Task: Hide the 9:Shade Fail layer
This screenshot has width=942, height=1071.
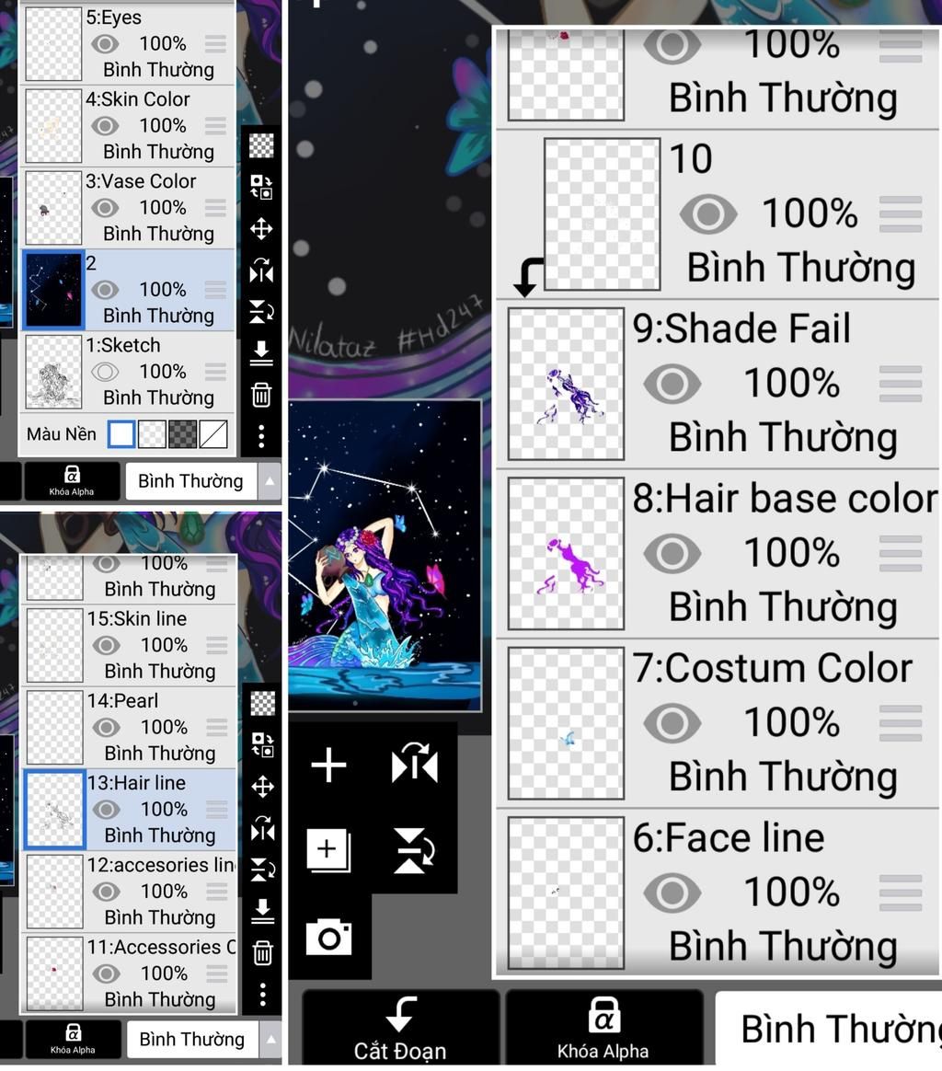Action: click(672, 383)
